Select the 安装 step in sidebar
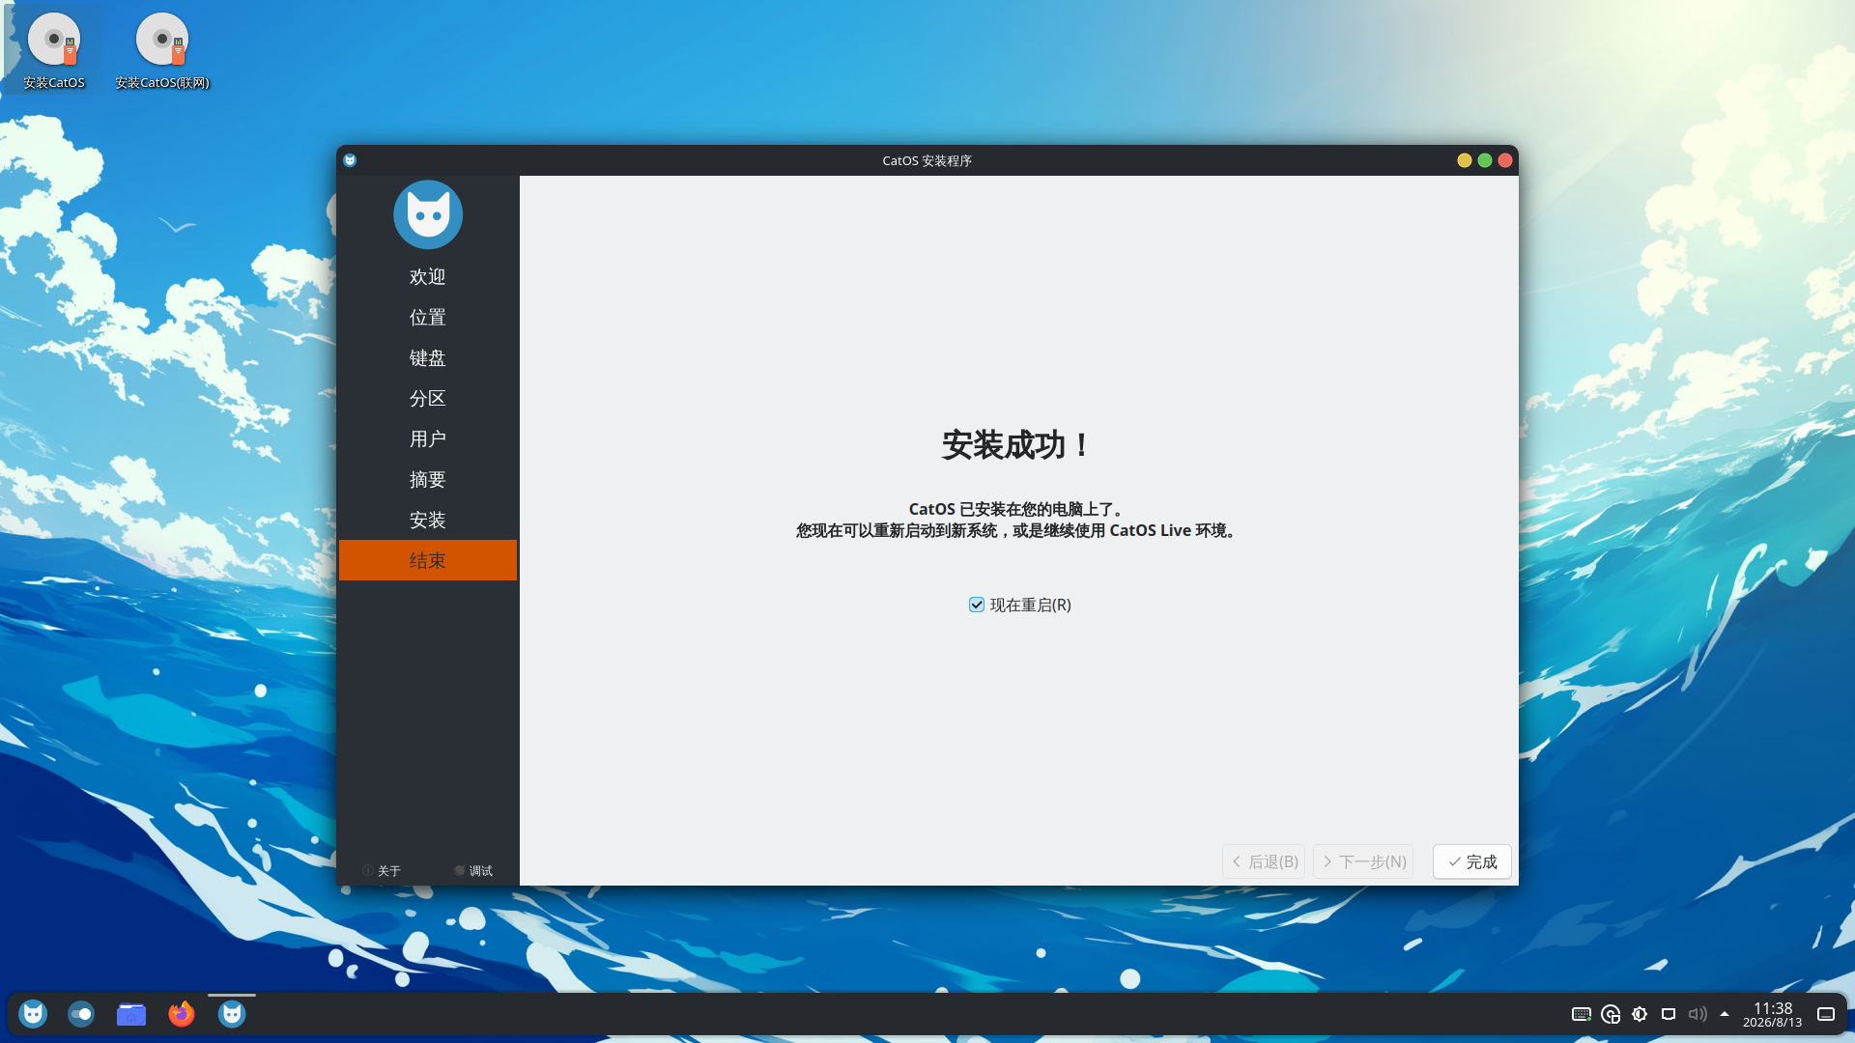 (428, 521)
